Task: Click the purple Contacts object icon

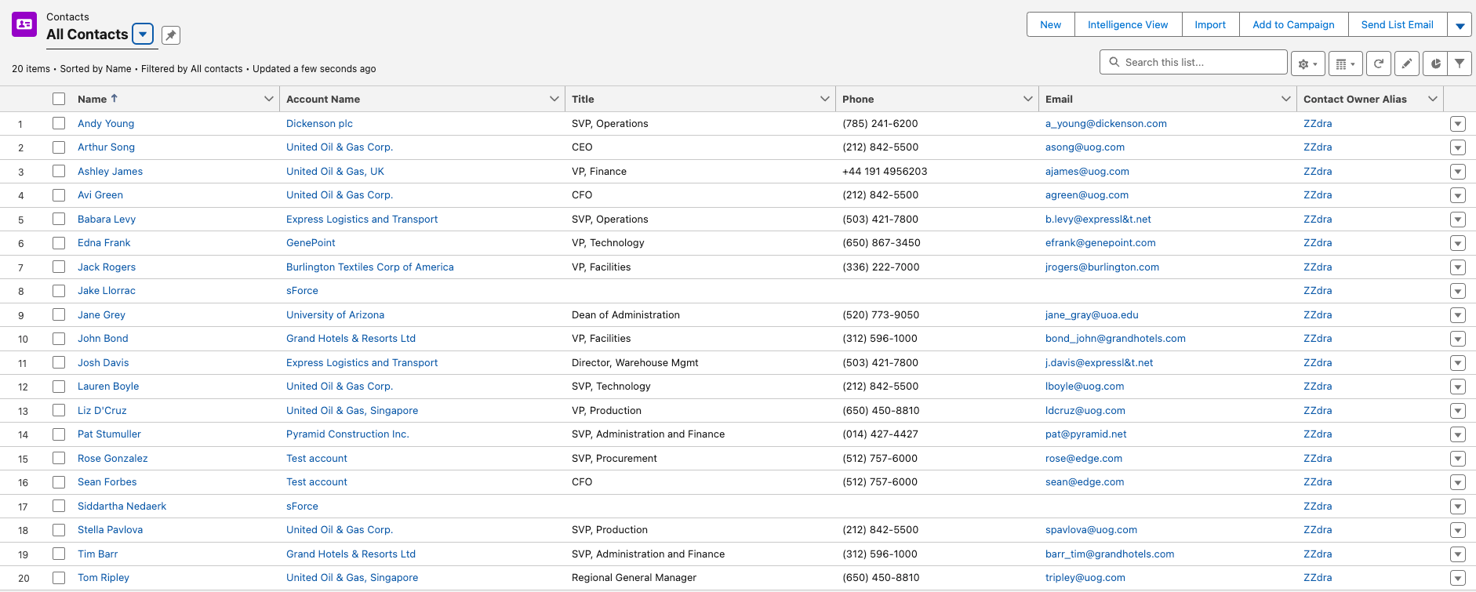Action: coord(24,24)
